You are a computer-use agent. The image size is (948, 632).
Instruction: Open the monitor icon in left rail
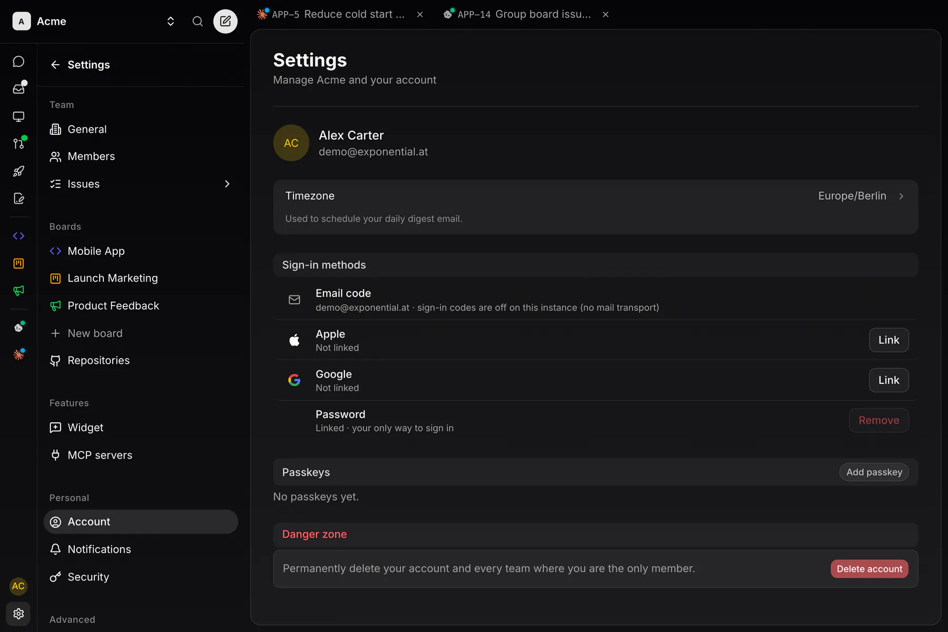pos(18,116)
